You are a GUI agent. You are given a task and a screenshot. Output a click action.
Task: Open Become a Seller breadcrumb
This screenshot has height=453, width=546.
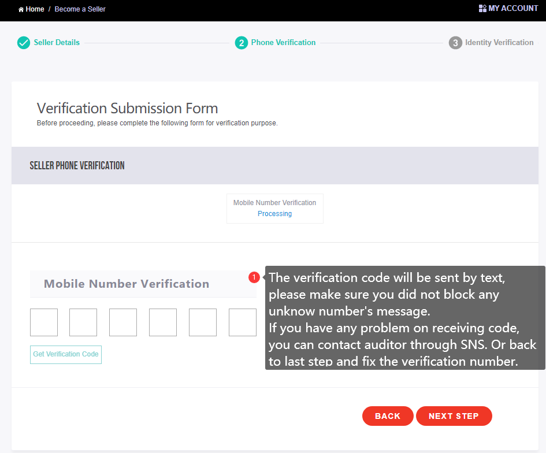click(80, 9)
